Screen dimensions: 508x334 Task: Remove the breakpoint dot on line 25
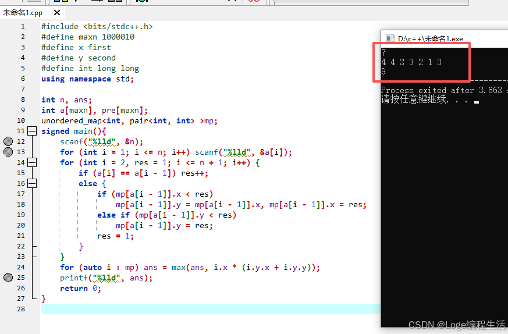[x=8, y=278]
